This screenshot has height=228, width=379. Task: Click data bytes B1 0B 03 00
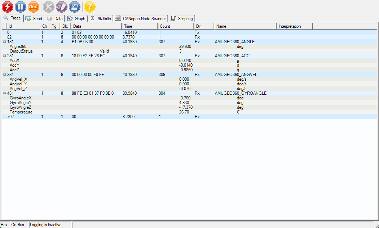83,42
